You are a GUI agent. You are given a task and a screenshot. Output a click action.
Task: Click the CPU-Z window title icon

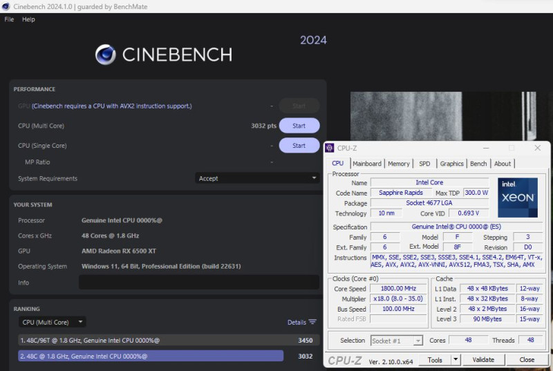point(330,148)
